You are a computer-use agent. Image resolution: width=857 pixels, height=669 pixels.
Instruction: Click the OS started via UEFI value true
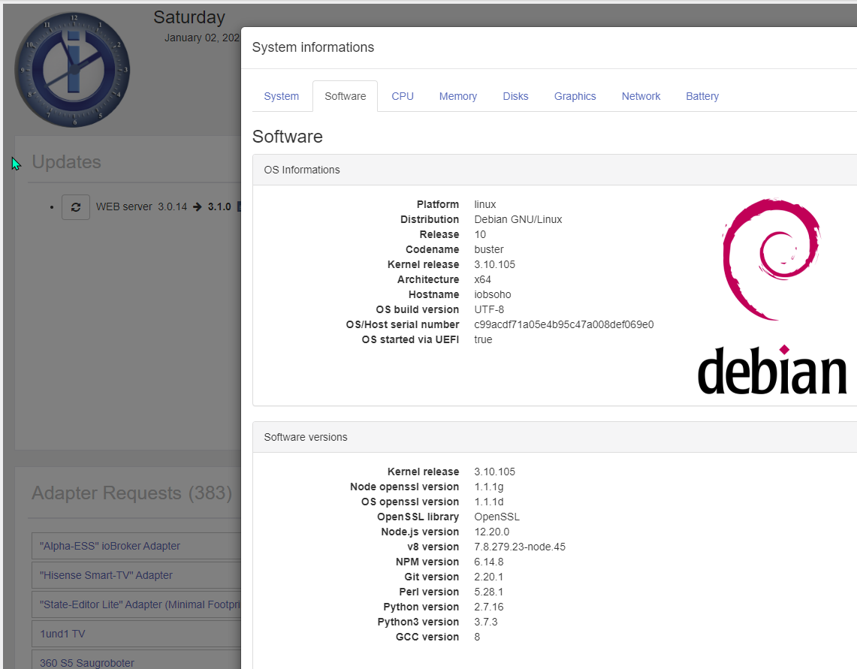(483, 340)
